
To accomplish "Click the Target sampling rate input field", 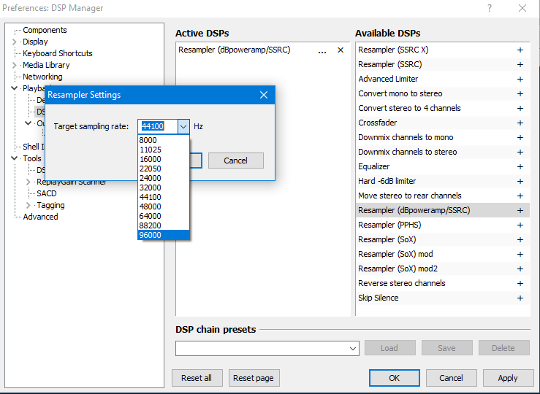I will point(159,126).
